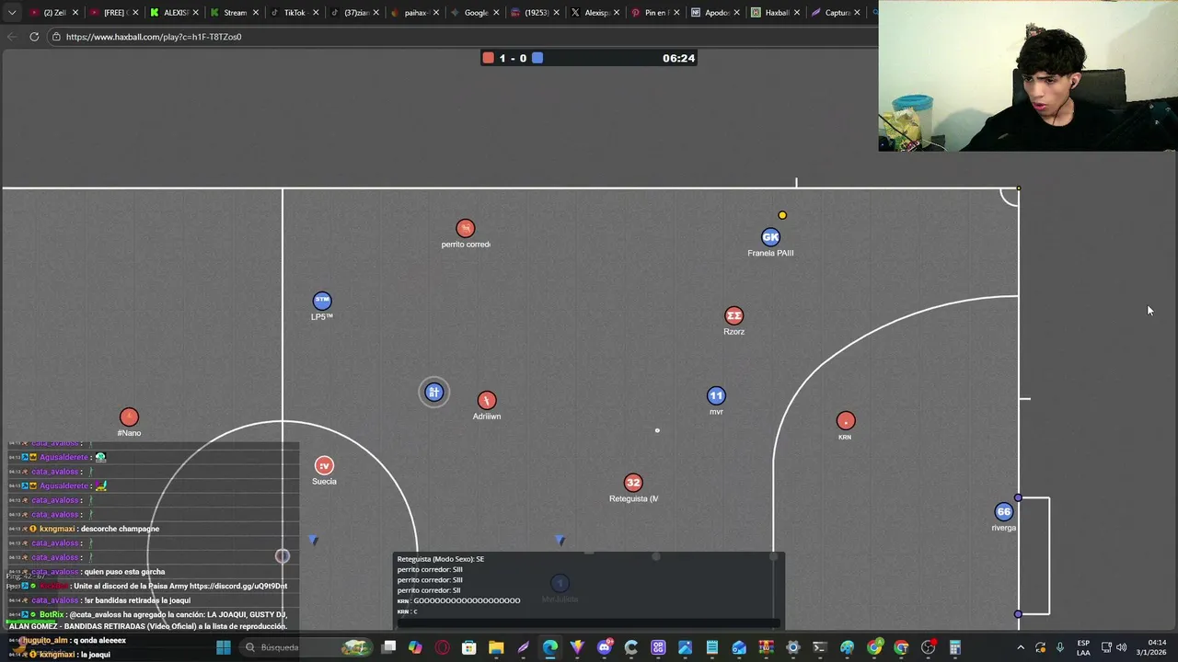
Task: Click the 06:24 match timer
Action: [678, 58]
